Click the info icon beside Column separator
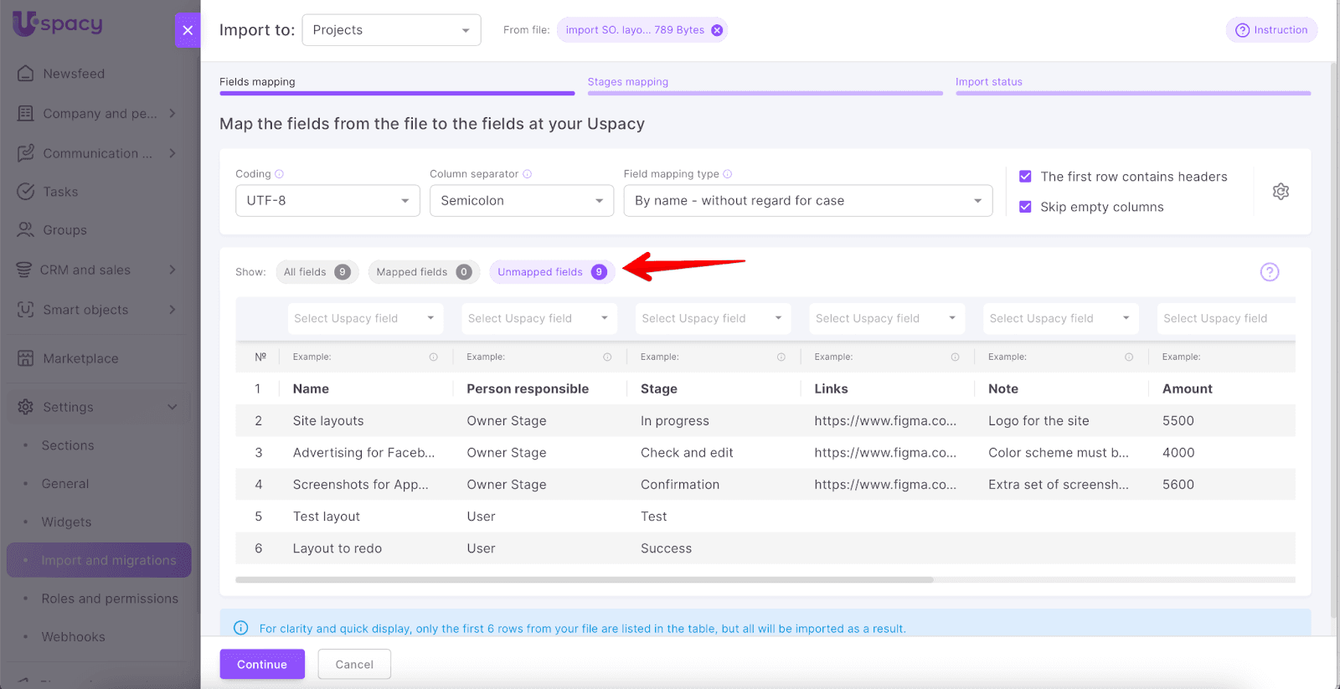 528,174
